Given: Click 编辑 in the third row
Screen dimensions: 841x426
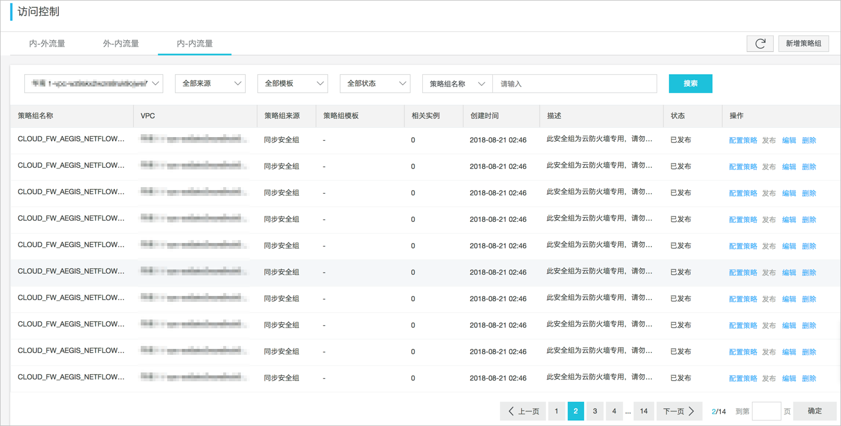Looking at the screenshot, I should (x=789, y=194).
